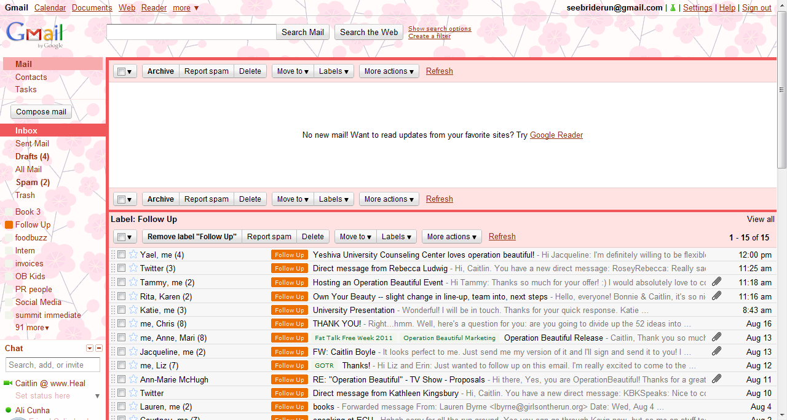Star the Katie, me University Presentation email
The image size is (787, 420).
tap(133, 310)
